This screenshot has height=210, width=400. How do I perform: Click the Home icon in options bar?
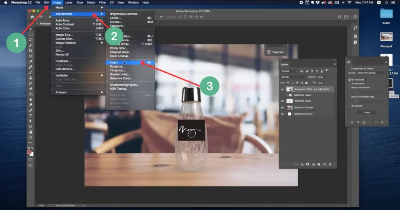point(32,17)
